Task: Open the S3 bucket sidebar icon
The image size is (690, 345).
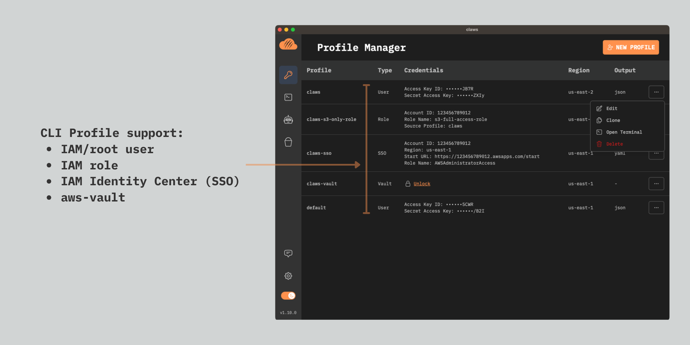Action: (288, 142)
